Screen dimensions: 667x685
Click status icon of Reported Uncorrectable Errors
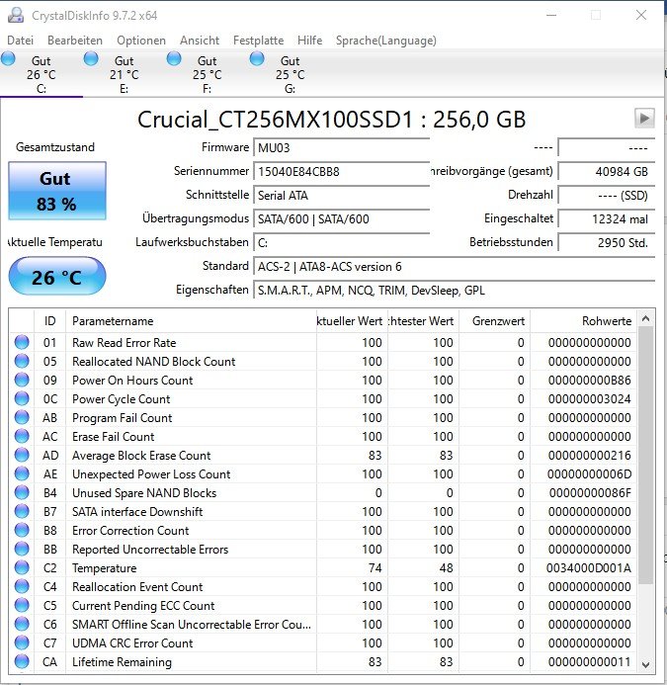[x=22, y=550]
